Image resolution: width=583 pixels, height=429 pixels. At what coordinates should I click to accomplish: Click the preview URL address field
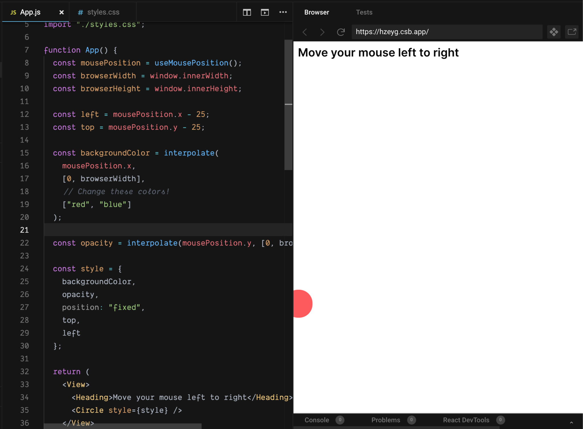point(447,32)
